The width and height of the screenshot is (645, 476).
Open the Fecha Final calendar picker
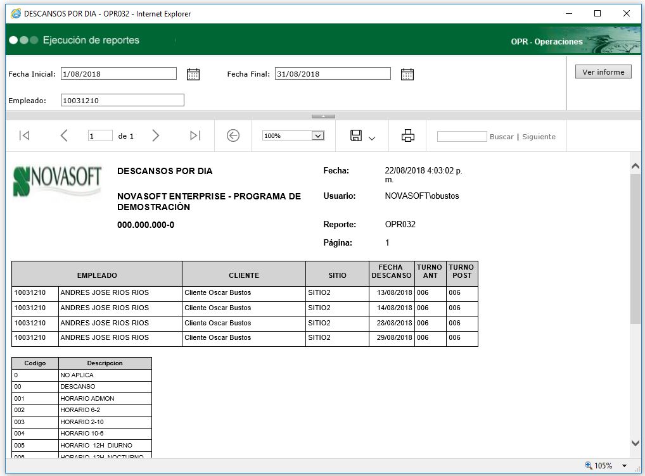point(407,74)
